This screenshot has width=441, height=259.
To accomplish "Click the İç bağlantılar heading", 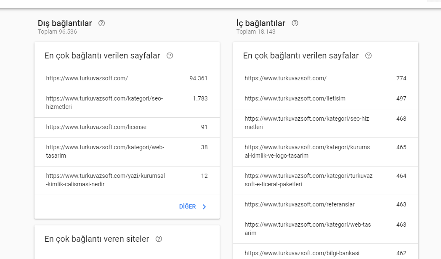I will (x=261, y=23).
